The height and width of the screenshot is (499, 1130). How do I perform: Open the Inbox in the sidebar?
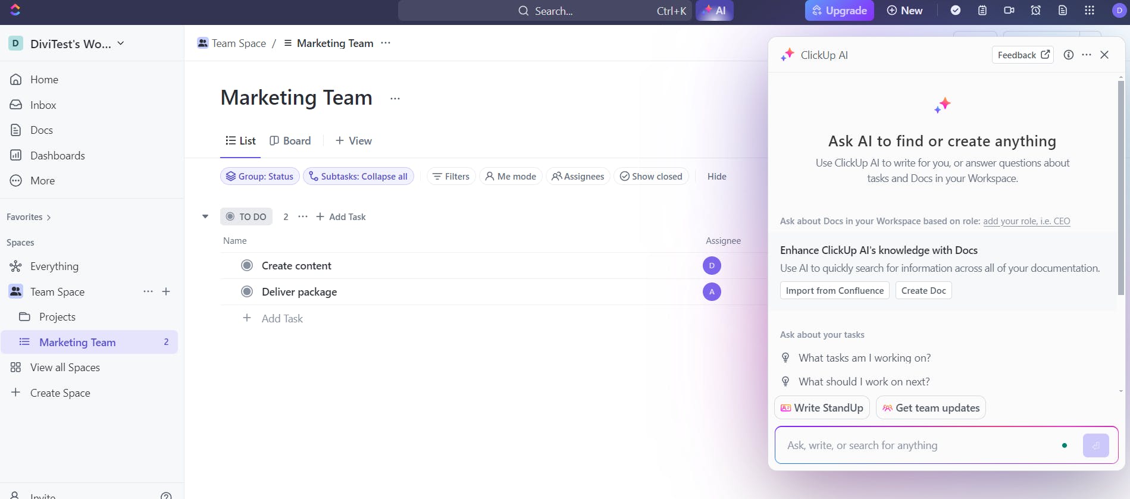pyautogui.click(x=43, y=105)
